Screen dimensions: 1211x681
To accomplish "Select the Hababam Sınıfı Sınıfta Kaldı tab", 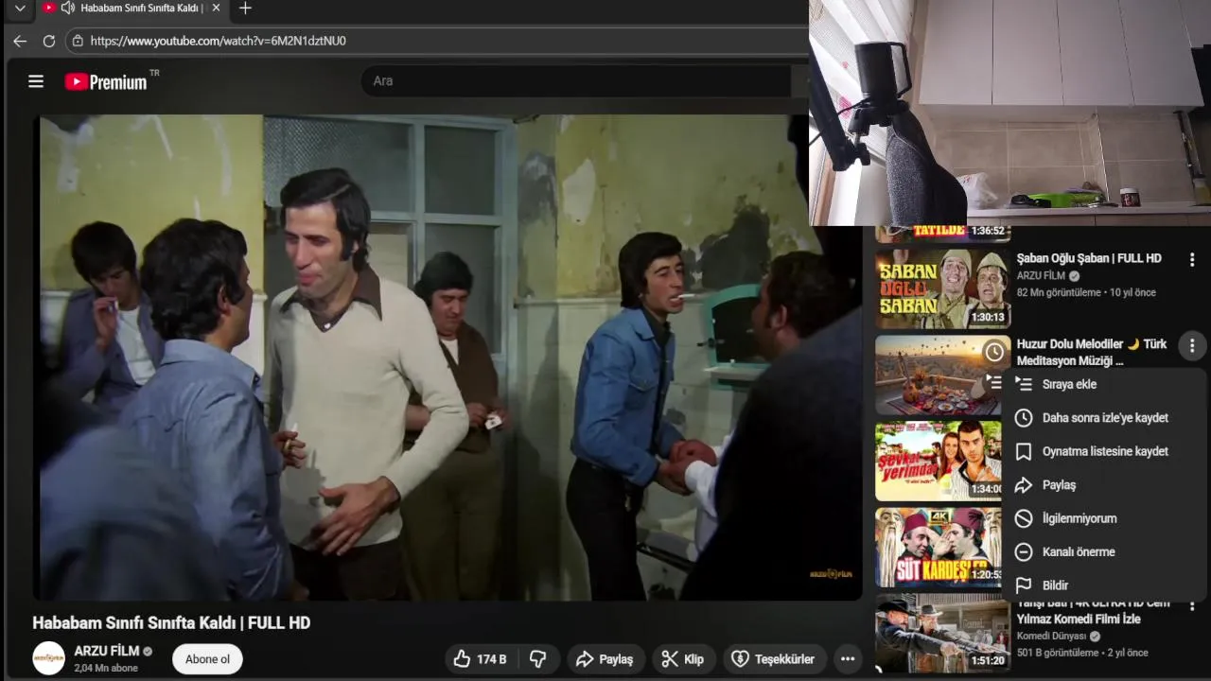I will point(132,8).
